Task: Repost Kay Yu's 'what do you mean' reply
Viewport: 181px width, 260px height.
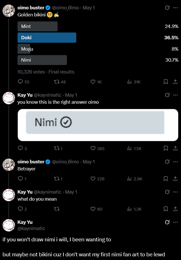Action: point(56,209)
